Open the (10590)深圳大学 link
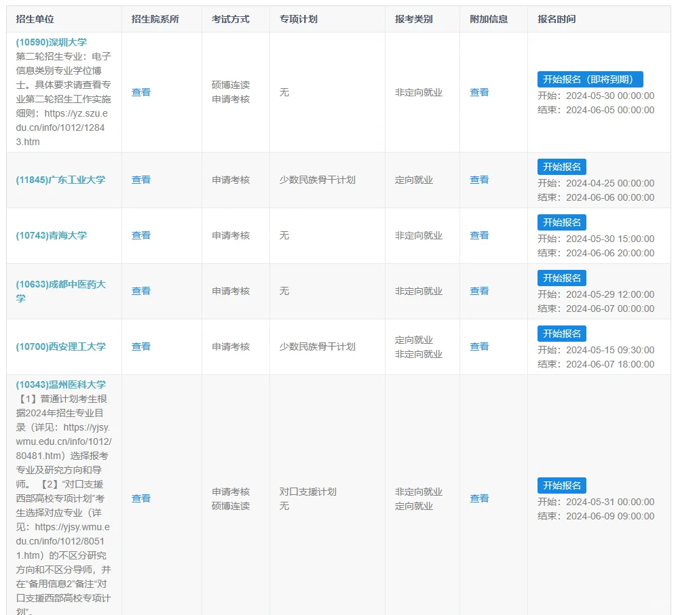The image size is (678, 615). coord(51,42)
